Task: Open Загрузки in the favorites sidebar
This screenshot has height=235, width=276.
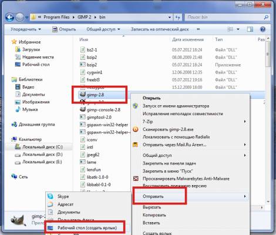Action: [31, 49]
